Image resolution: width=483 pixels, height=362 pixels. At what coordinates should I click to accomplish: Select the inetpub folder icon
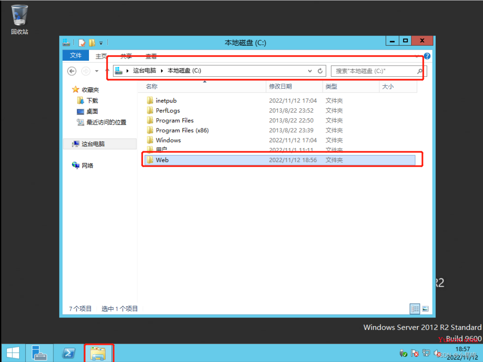(x=150, y=100)
